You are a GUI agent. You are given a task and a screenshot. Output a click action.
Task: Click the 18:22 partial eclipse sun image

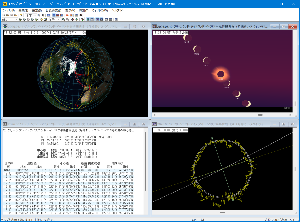196,49
